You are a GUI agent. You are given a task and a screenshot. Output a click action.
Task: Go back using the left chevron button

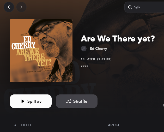9,7
